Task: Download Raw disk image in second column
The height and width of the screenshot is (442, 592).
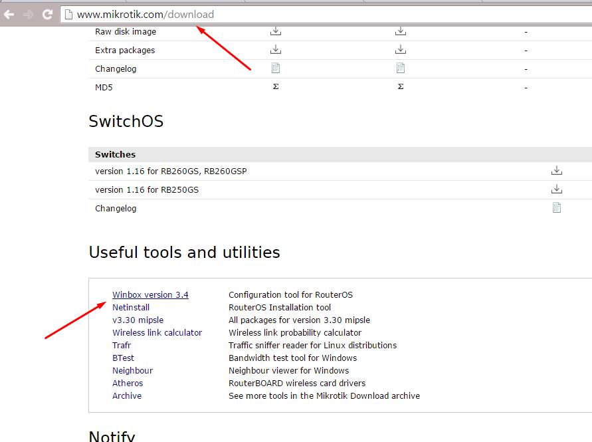Action: (401, 31)
